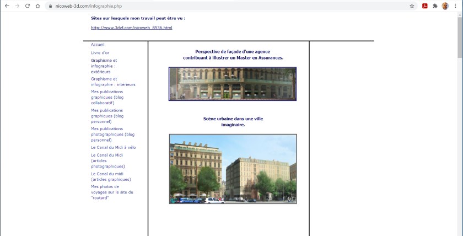
Task: Reload the page with the refresh icon
Action: (x=27, y=6)
